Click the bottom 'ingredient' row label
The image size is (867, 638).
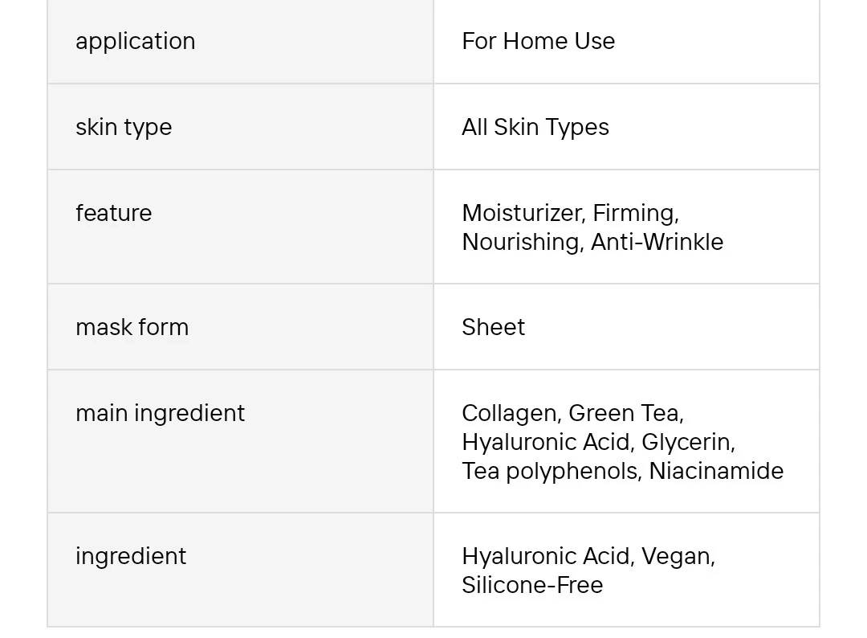point(130,556)
